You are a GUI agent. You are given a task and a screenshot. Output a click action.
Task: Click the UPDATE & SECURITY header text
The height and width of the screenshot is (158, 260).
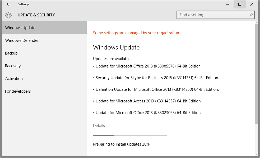pos(36,15)
